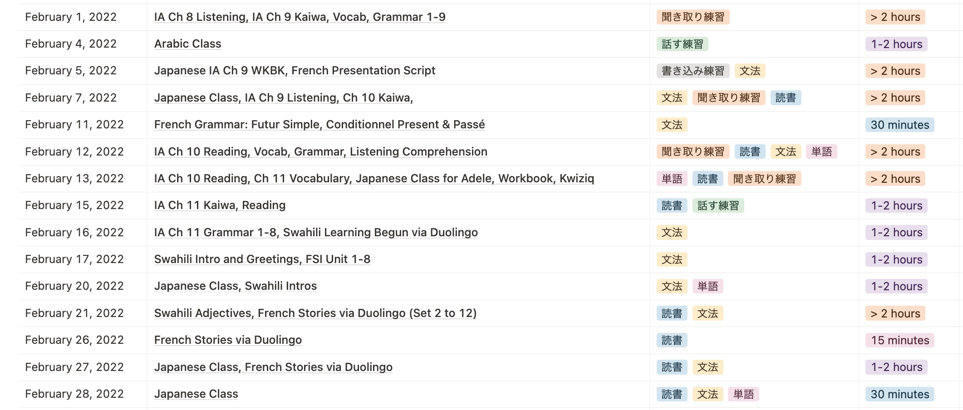Click the 単語 tag on February 13 row
Screen dimensions: 963x410
[672, 179]
